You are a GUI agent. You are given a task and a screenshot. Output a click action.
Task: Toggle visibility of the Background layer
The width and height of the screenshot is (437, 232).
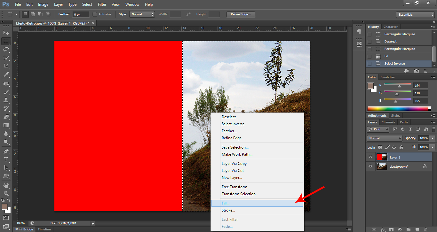click(x=370, y=166)
